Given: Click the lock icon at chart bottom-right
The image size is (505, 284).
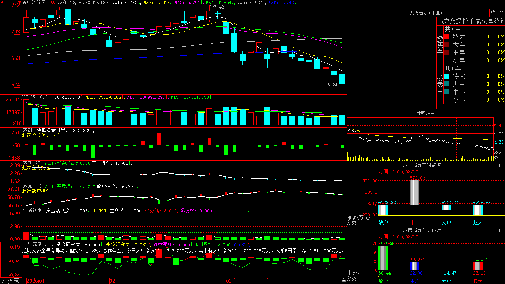Looking at the screenshot, I should click(x=344, y=280).
